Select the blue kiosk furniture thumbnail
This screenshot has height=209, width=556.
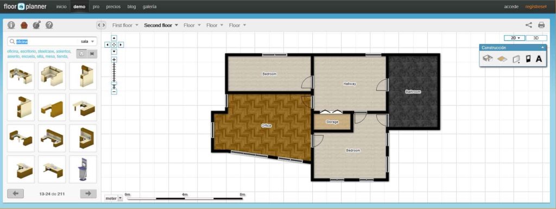click(x=83, y=169)
